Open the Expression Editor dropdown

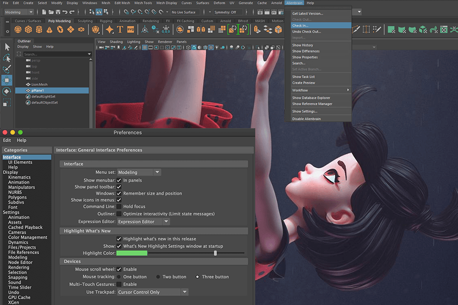pos(143,222)
